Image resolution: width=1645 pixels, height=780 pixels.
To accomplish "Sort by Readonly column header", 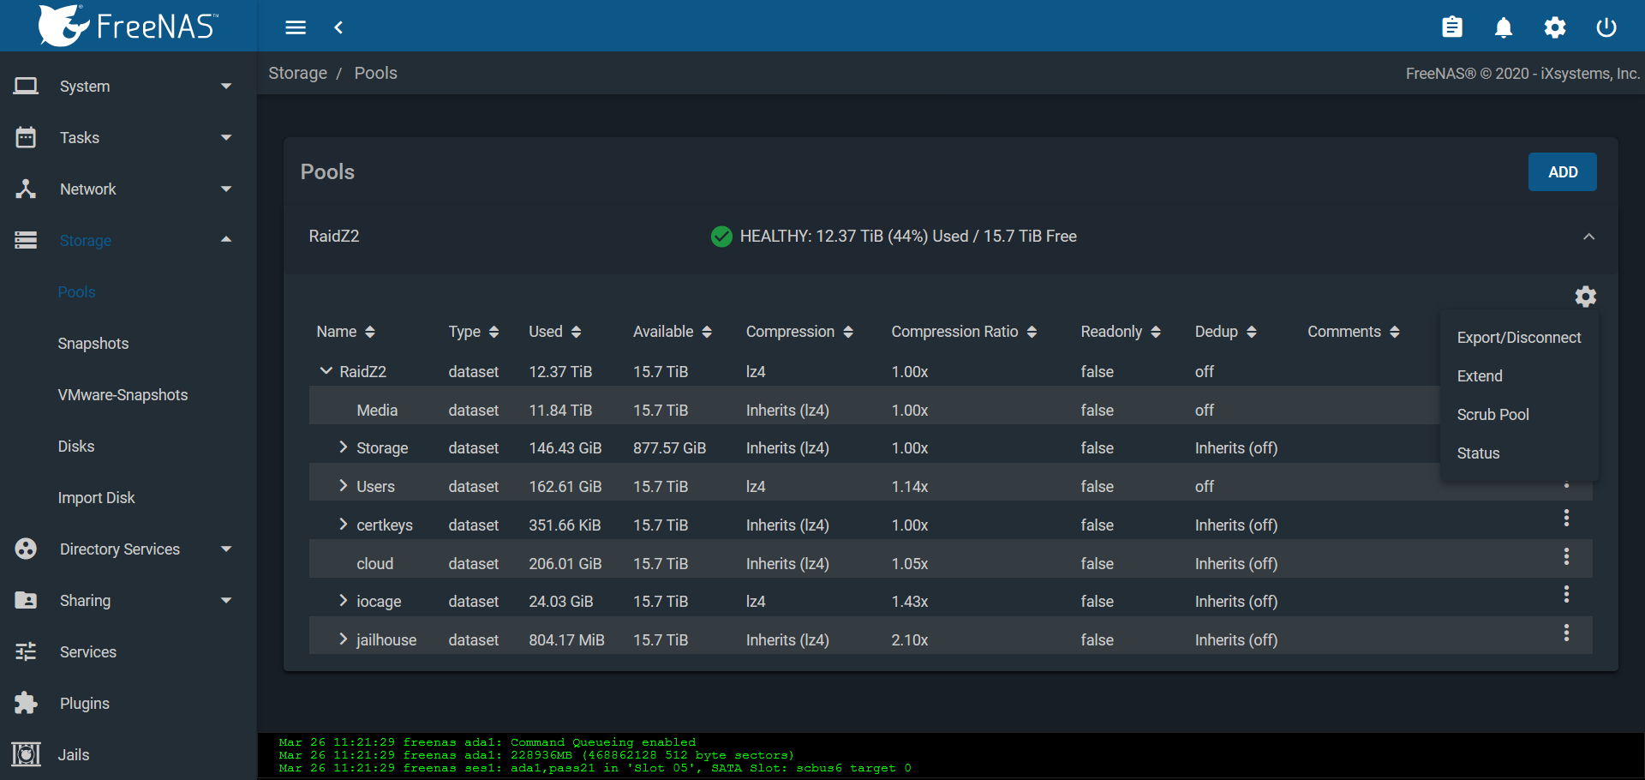I will [1121, 332].
